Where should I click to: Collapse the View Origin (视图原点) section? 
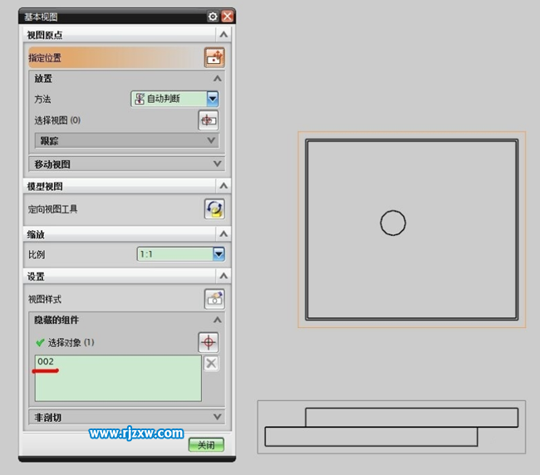(223, 35)
